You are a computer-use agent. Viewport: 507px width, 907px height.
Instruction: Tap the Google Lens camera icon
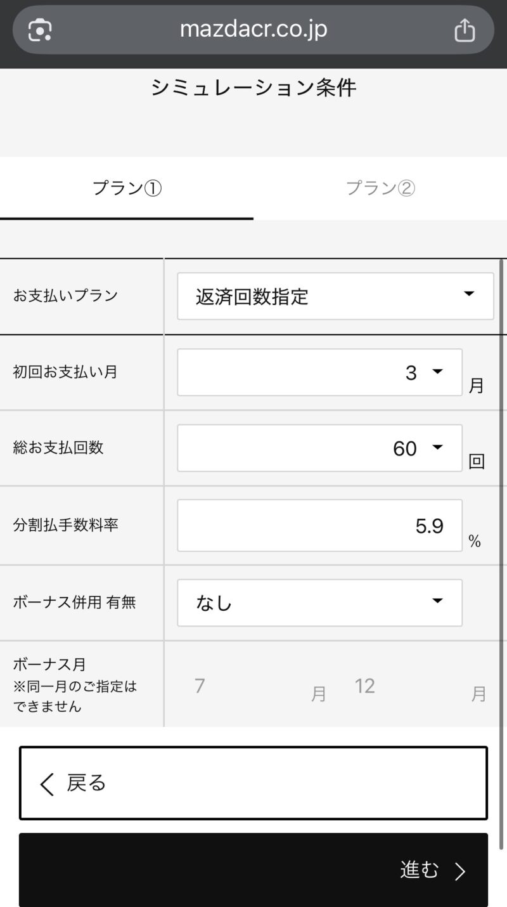point(40,30)
